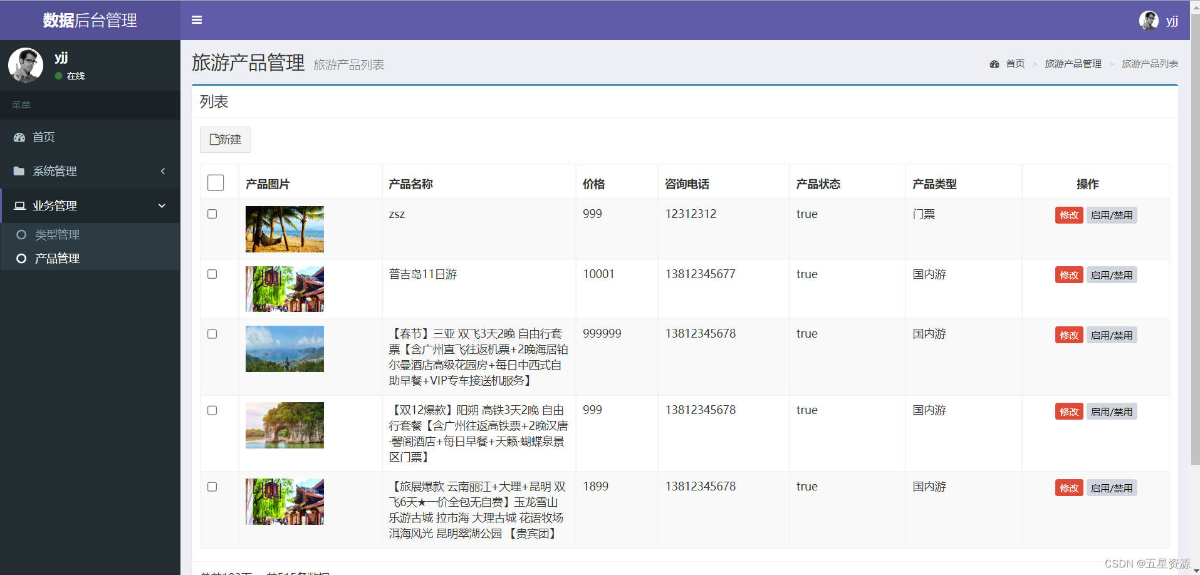Click the page vertical scrollbar
This screenshot has height=575, width=1200.
point(1195,238)
